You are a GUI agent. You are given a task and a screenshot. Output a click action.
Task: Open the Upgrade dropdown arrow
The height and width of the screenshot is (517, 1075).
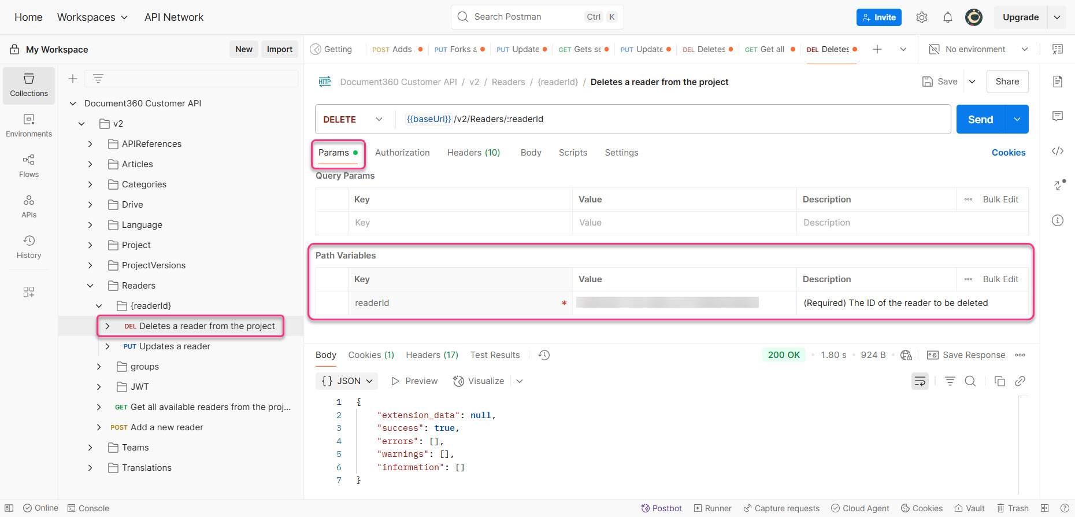1057,17
